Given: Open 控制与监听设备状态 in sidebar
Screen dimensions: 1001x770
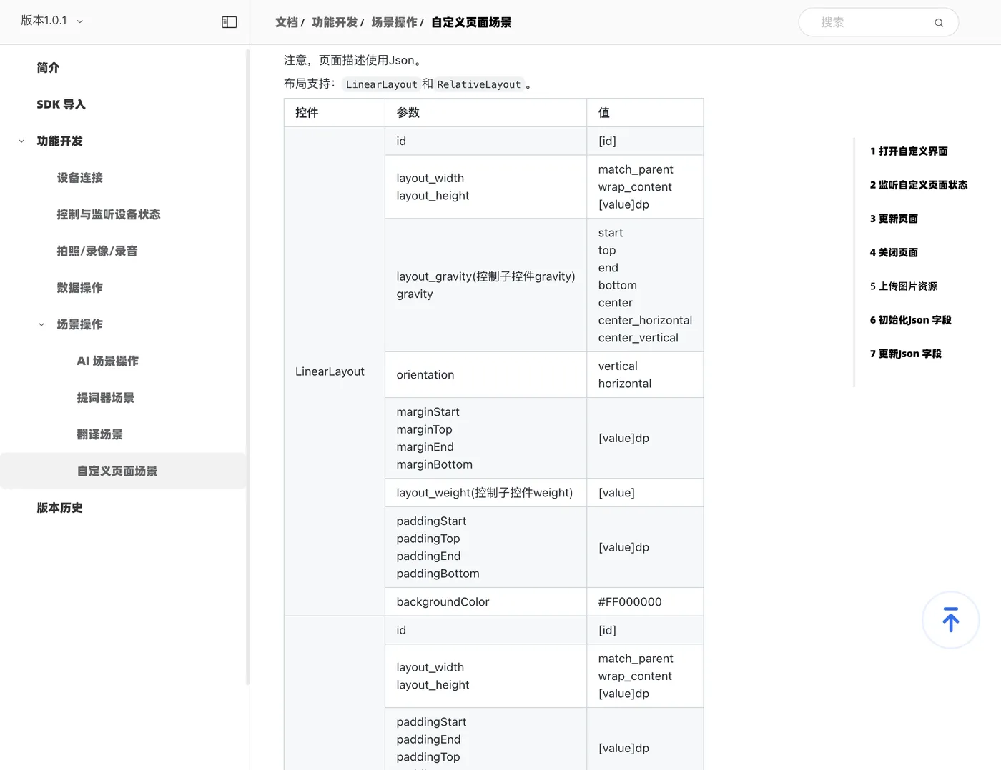Looking at the screenshot, I should 109,214.
